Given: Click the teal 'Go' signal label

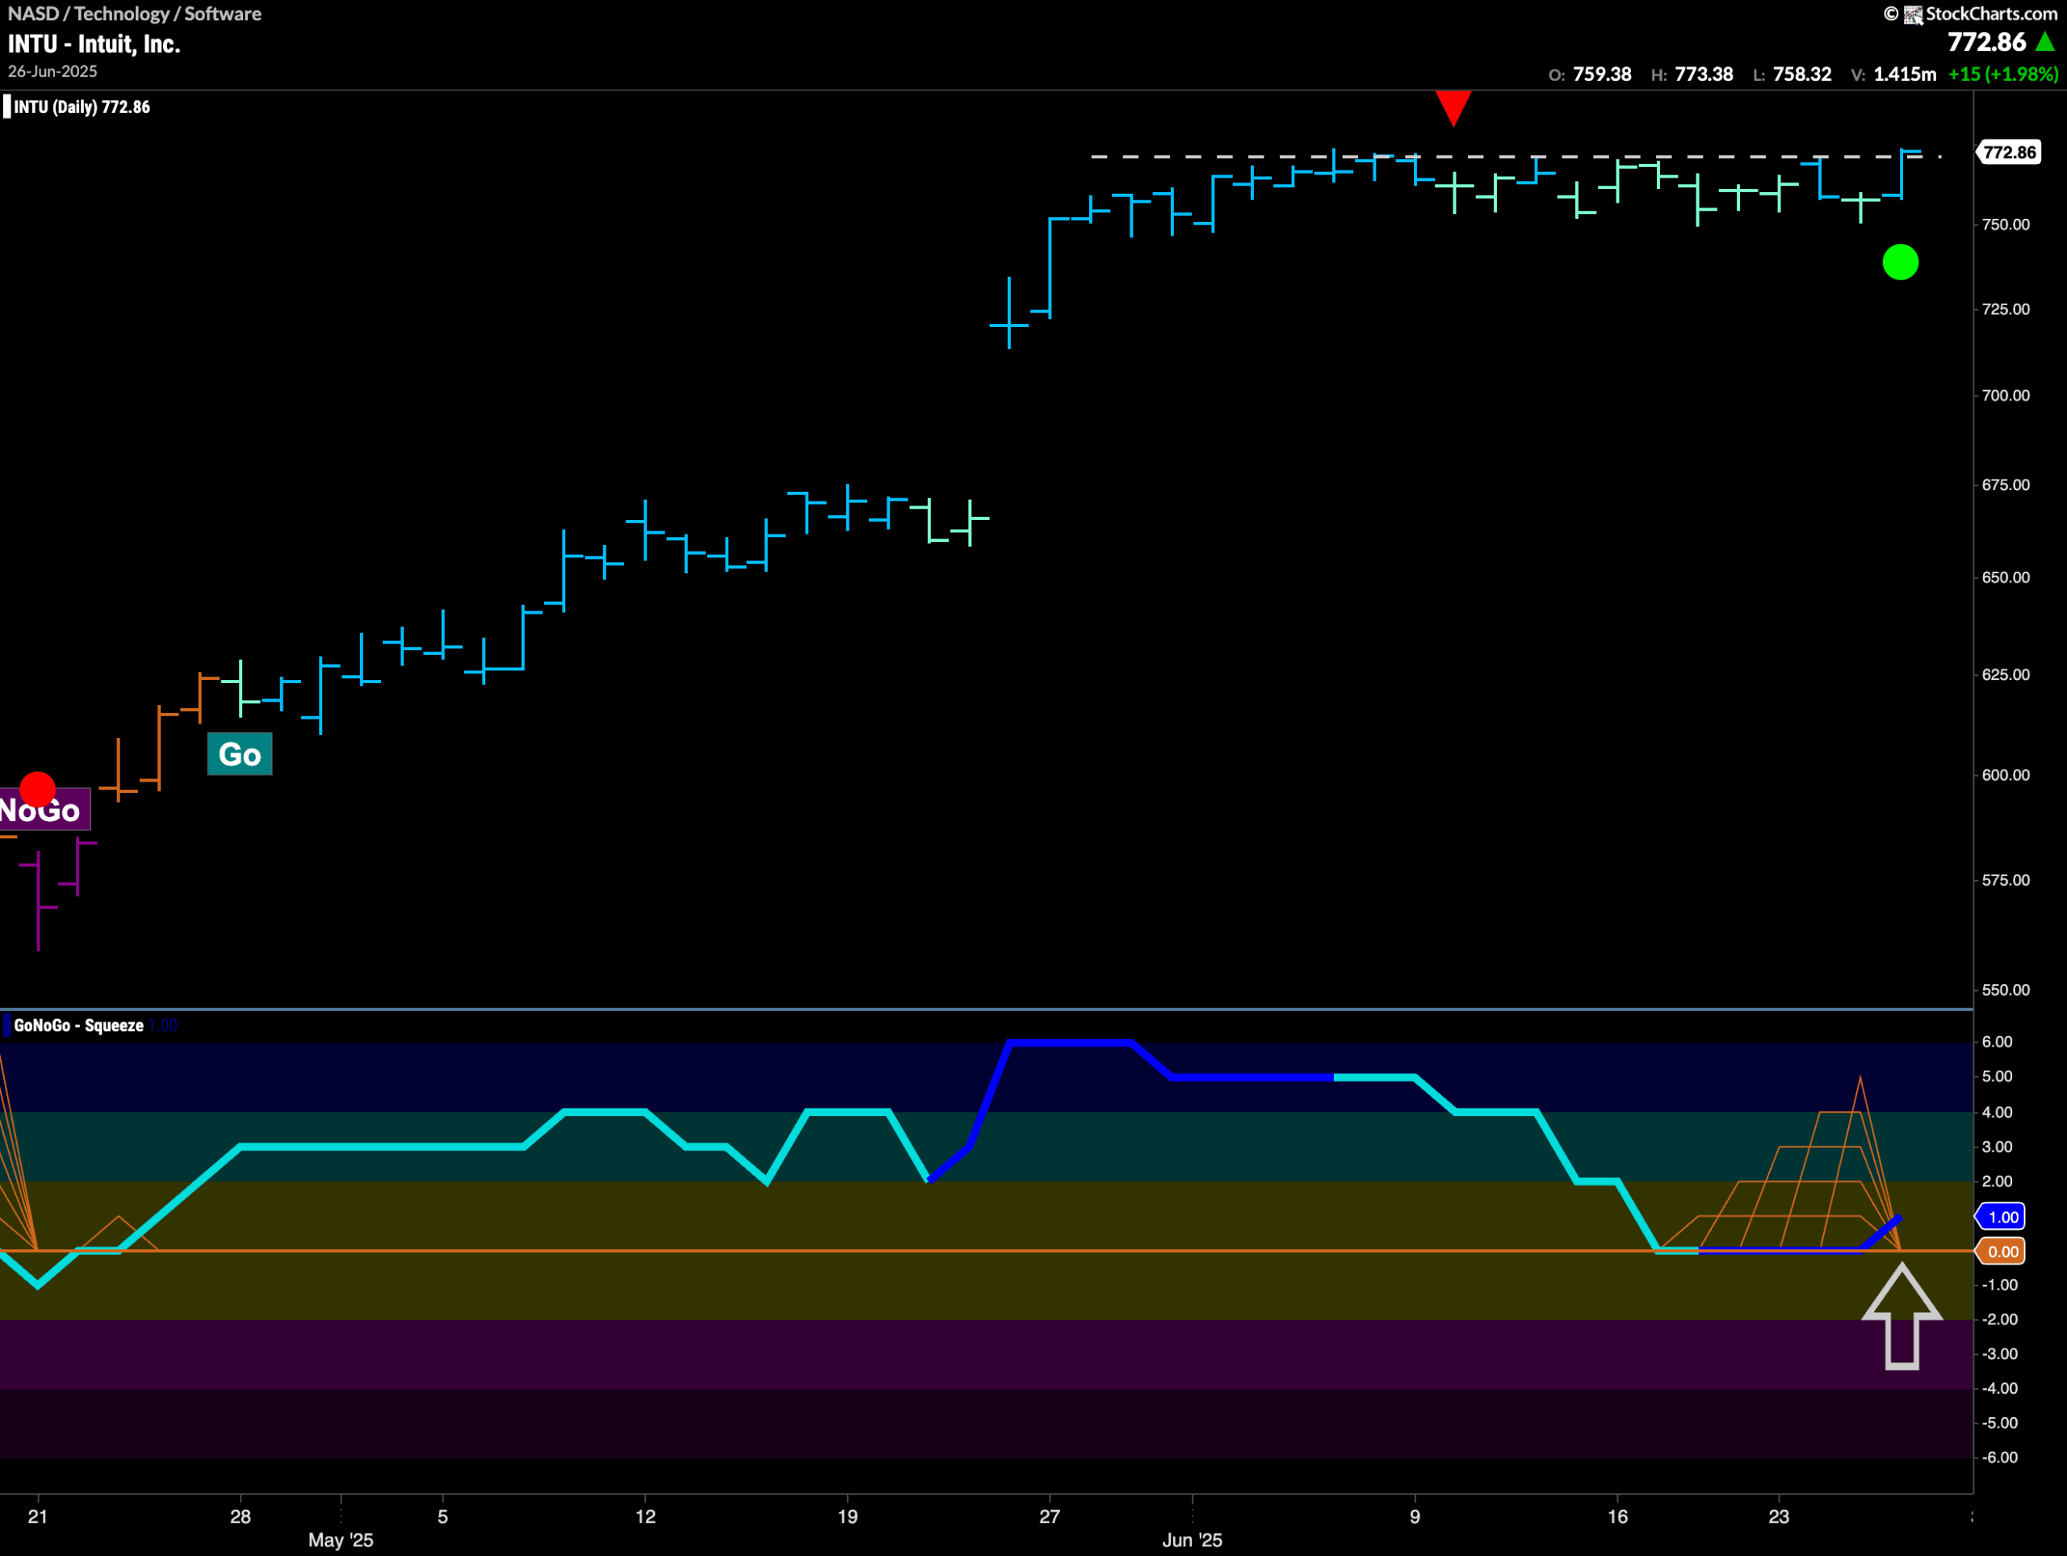Looking at the screenshot, I should (239, 753).
